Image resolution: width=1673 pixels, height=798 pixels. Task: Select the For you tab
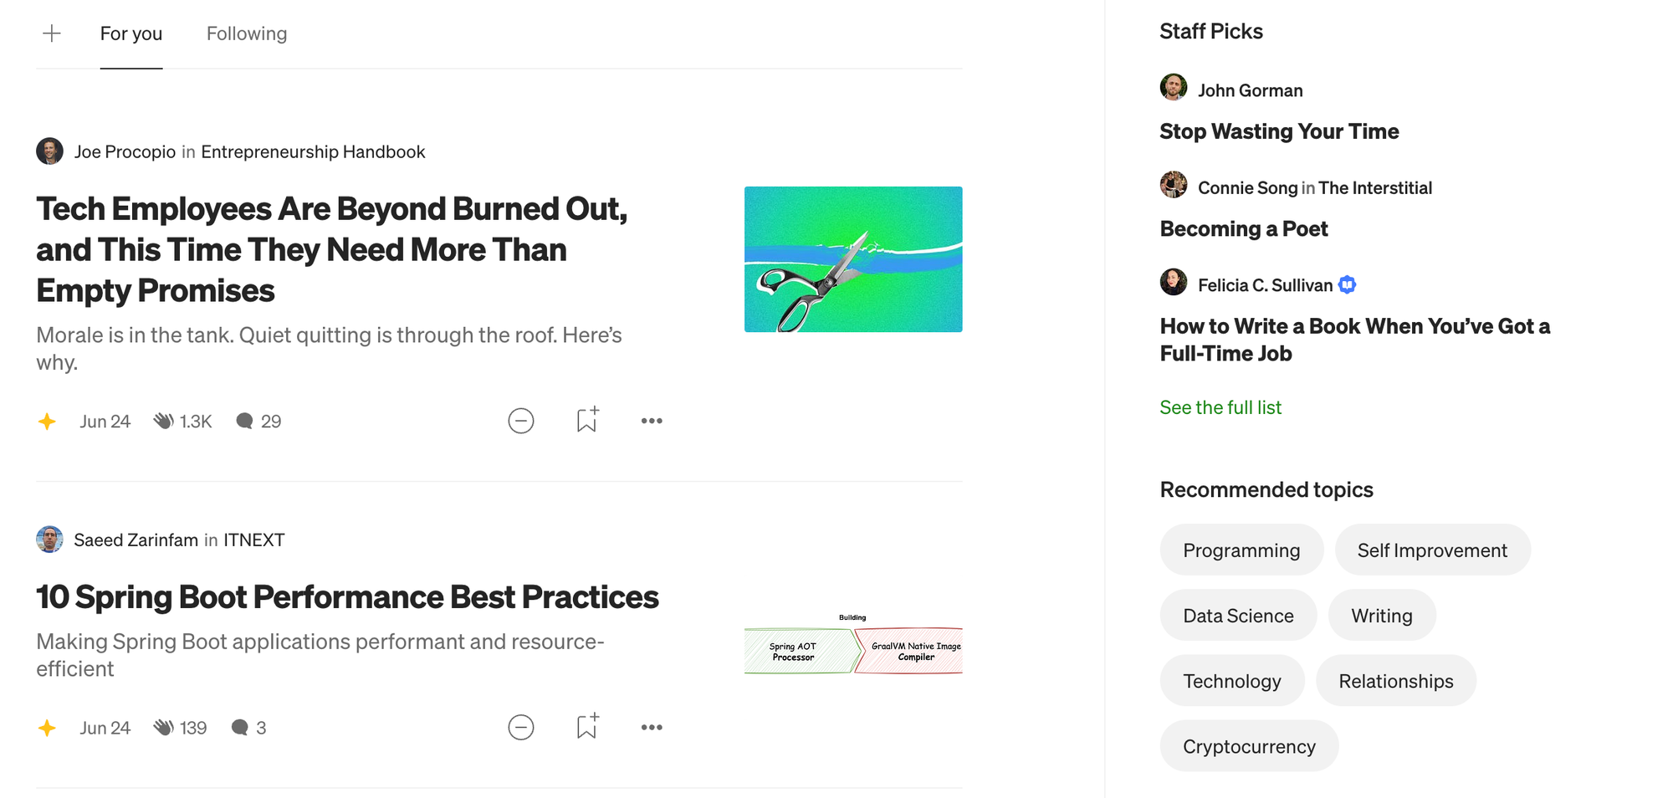click(x=131, y=33)
